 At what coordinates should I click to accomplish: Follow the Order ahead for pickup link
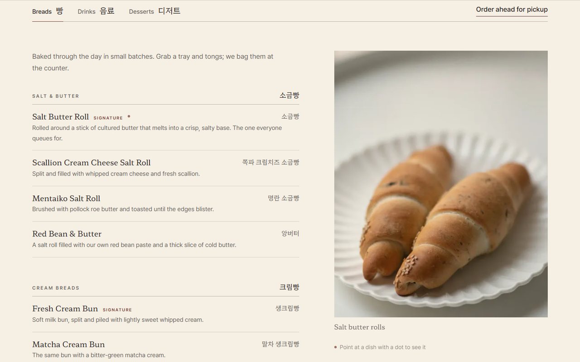pyautogui.click(x=512, y=10)
